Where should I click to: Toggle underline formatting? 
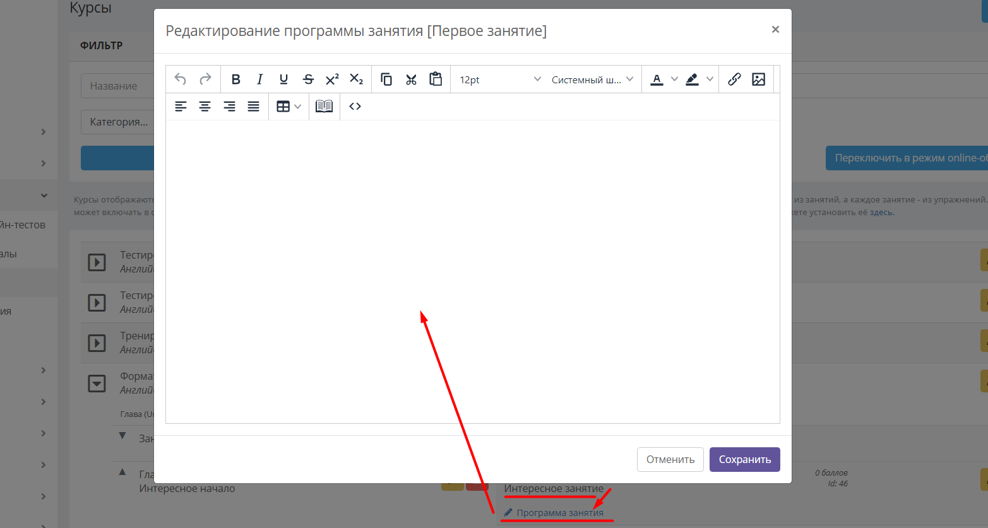click(x=283, y=79)
